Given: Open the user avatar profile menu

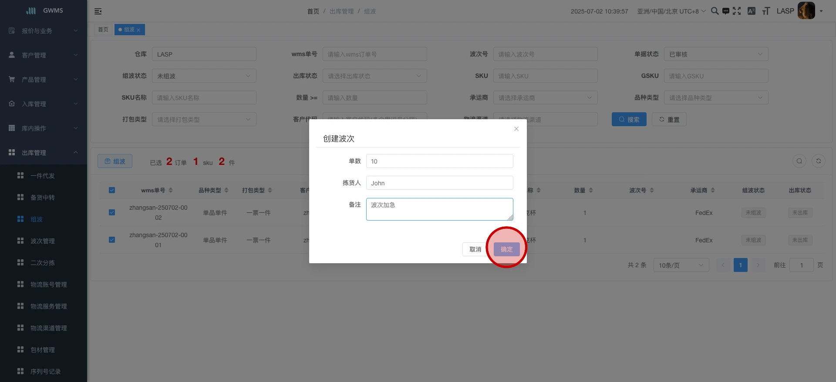Looking at the screenshot, I should pos(806,11).
